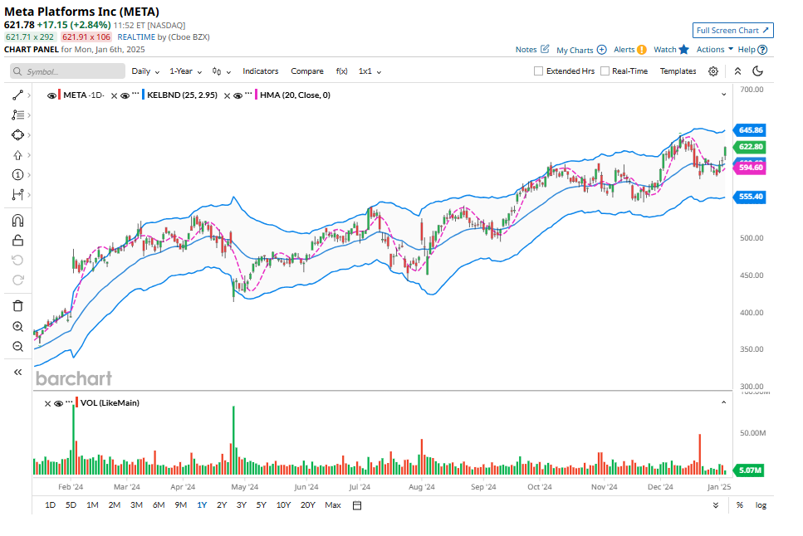803x536 pixels.
Task: Enable the Extended Hrs checkbox
Action: [x=539, y=71]
